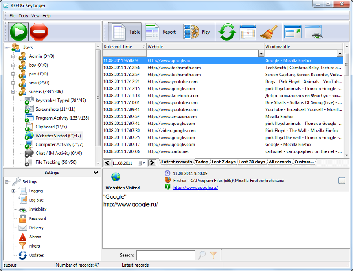The height and width of the screenshot is (271, 353).
Task: Click the green Start monitoring button
Action: (18, 32)
